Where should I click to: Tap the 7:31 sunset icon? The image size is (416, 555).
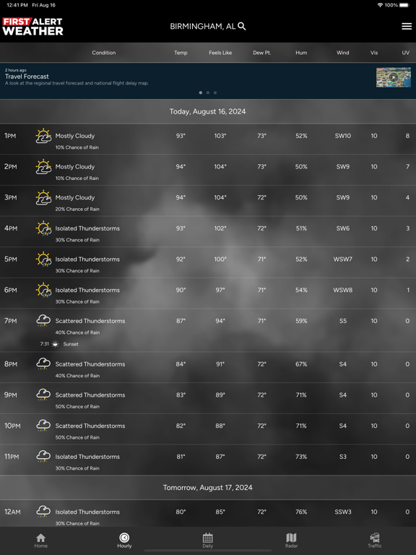coord(55,344)
